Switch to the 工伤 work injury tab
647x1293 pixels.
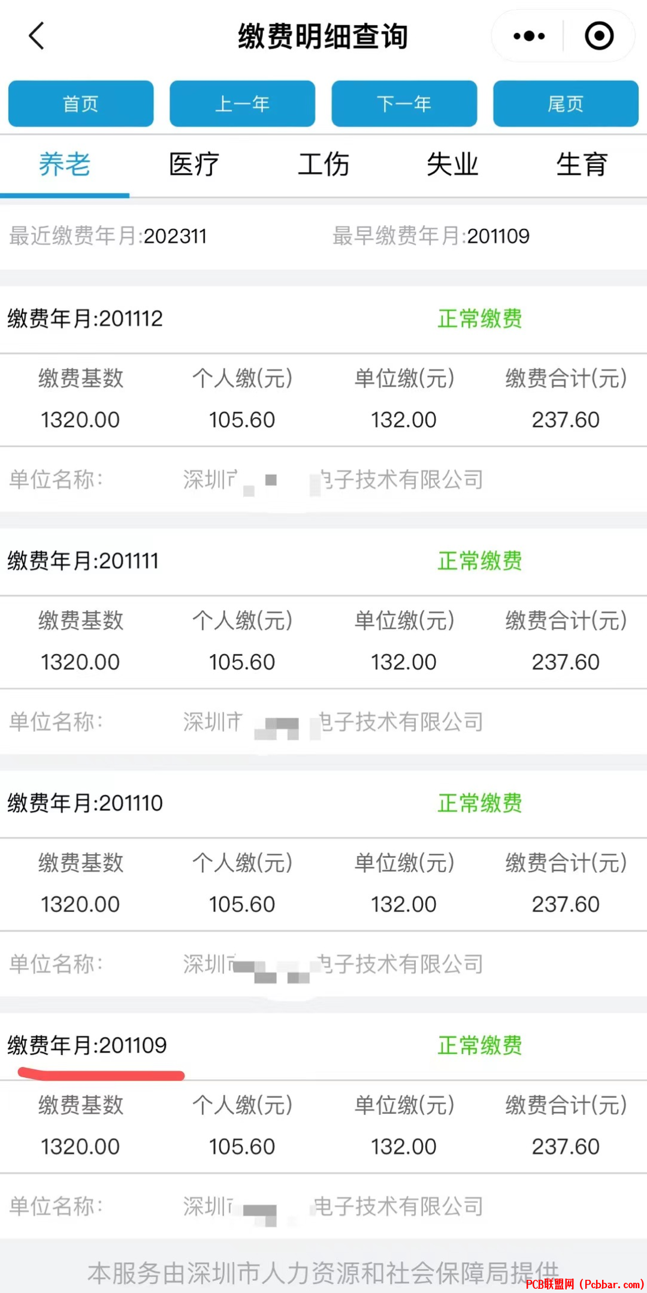323,165
